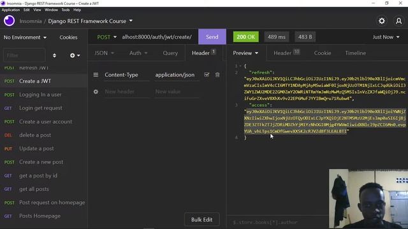Click the request URL field
This screenshot has width=408, height=229.
[157, 37]
